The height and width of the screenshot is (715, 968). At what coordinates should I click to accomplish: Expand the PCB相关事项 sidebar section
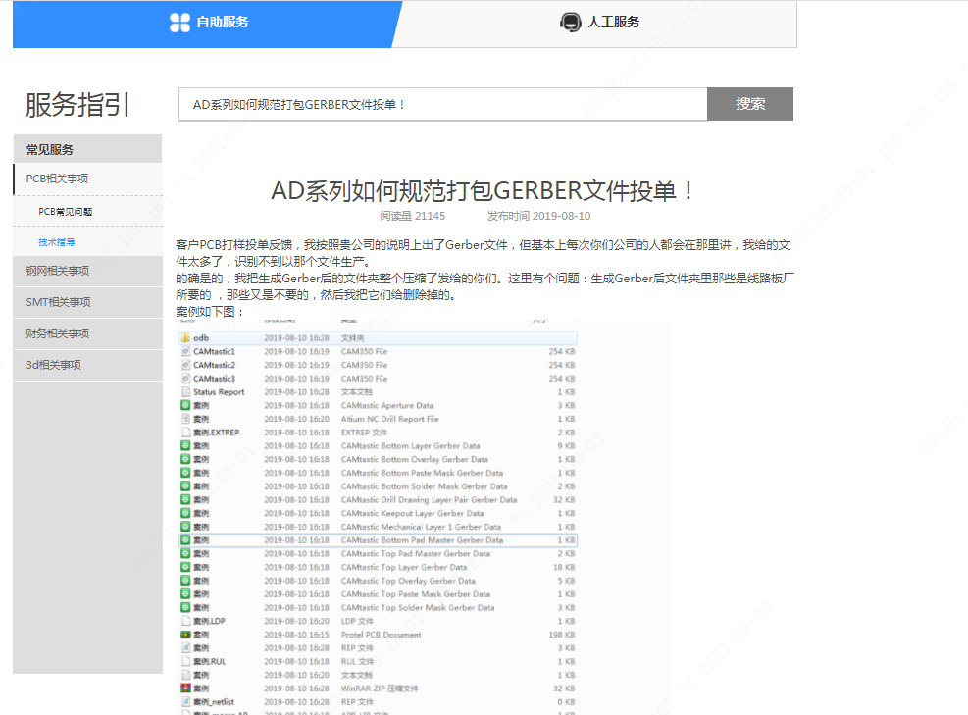(57, 179)
